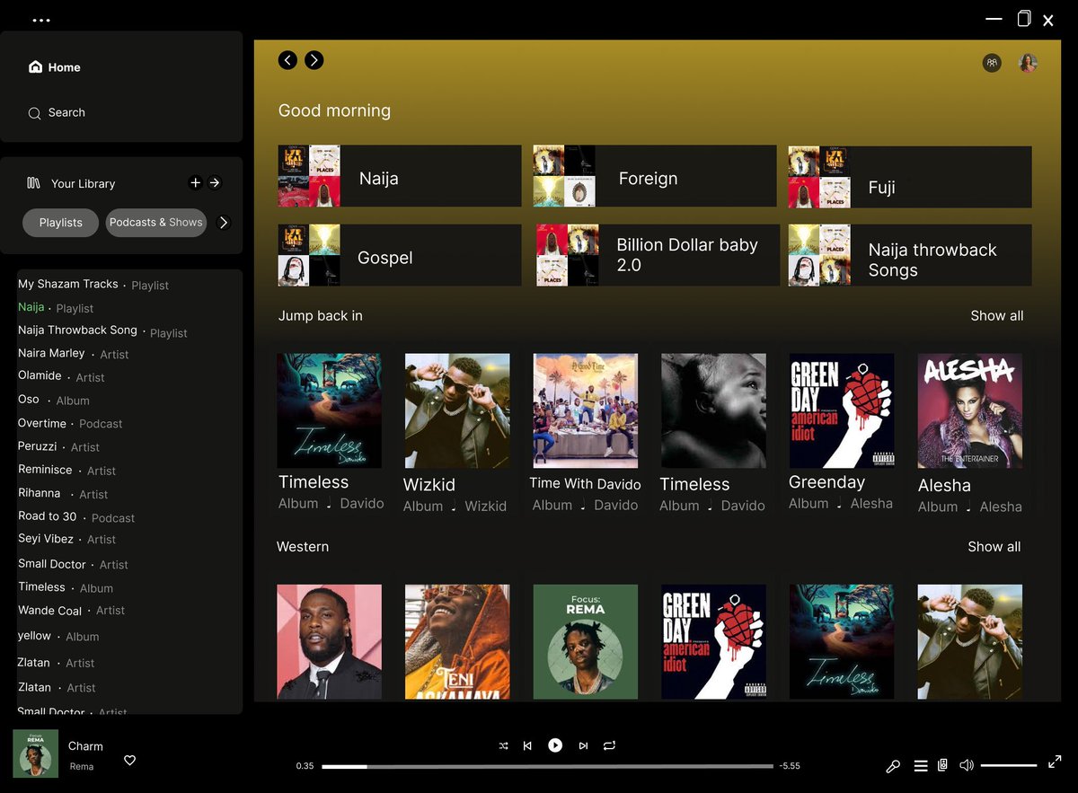Mute the volume speaker icon

967,765
